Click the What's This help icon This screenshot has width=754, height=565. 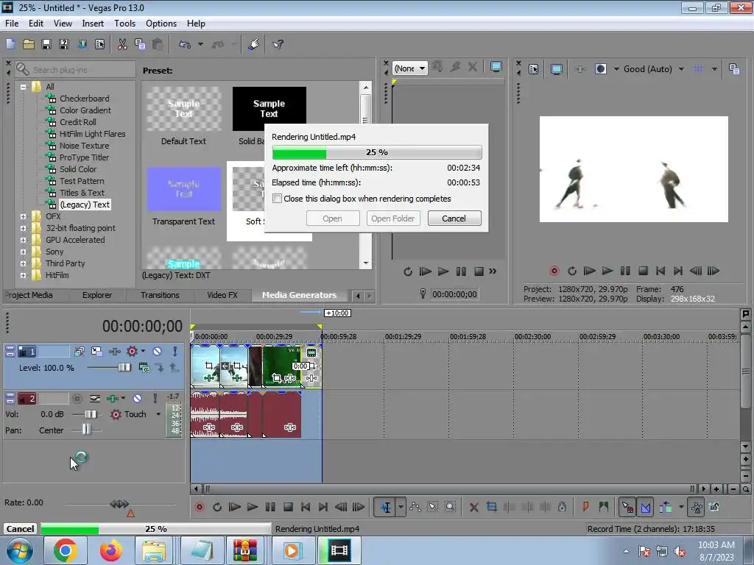click(278, 44)
